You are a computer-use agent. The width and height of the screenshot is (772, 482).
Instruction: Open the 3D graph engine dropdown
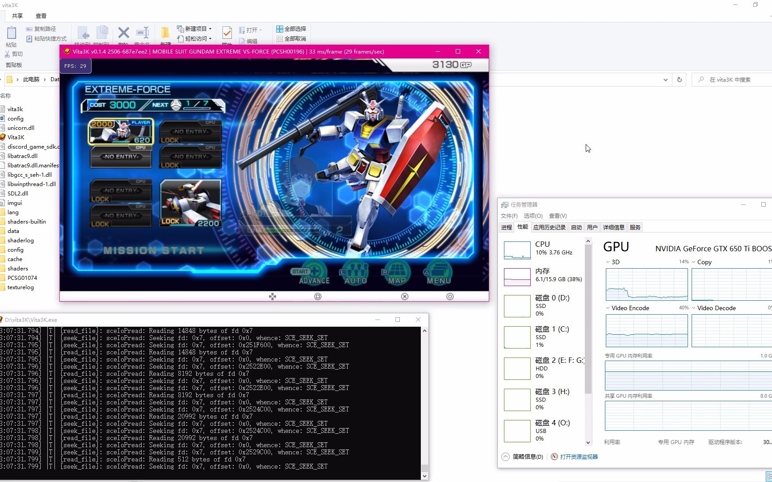pyautogui.click(x=608, y=262)
